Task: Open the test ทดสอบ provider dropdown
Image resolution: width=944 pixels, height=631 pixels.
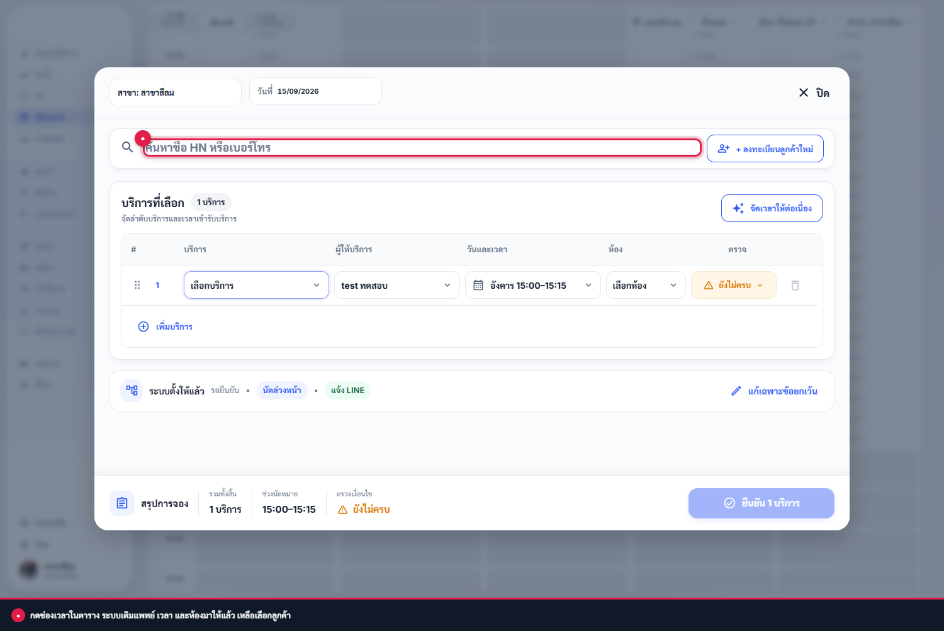Action: coord(396,285)
